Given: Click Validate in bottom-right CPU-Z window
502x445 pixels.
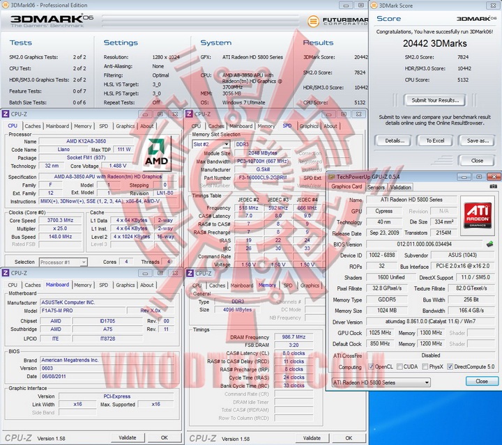Looking at the screenshot, I should pos(312,438).
